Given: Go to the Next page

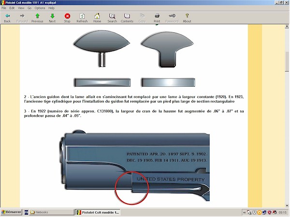Looking at the screenshot, I should pos(52,18).
